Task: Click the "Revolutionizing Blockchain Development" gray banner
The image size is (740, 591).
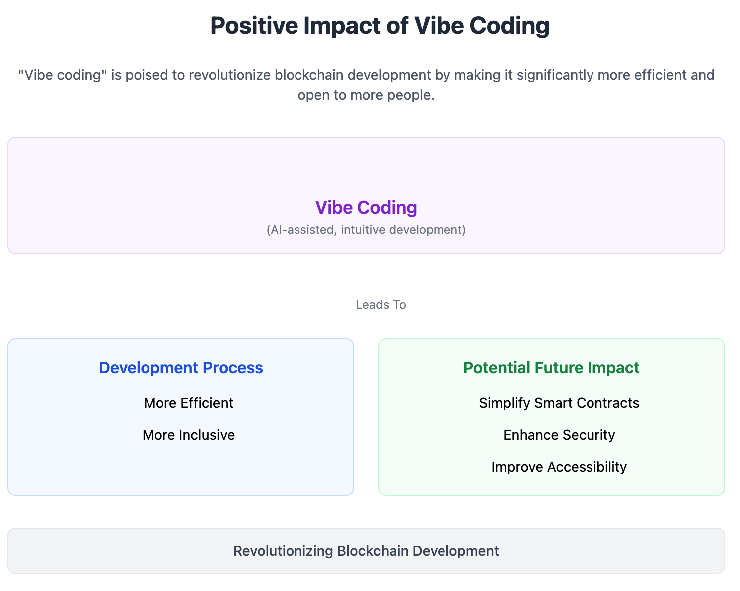Action: tap(366, 551)
